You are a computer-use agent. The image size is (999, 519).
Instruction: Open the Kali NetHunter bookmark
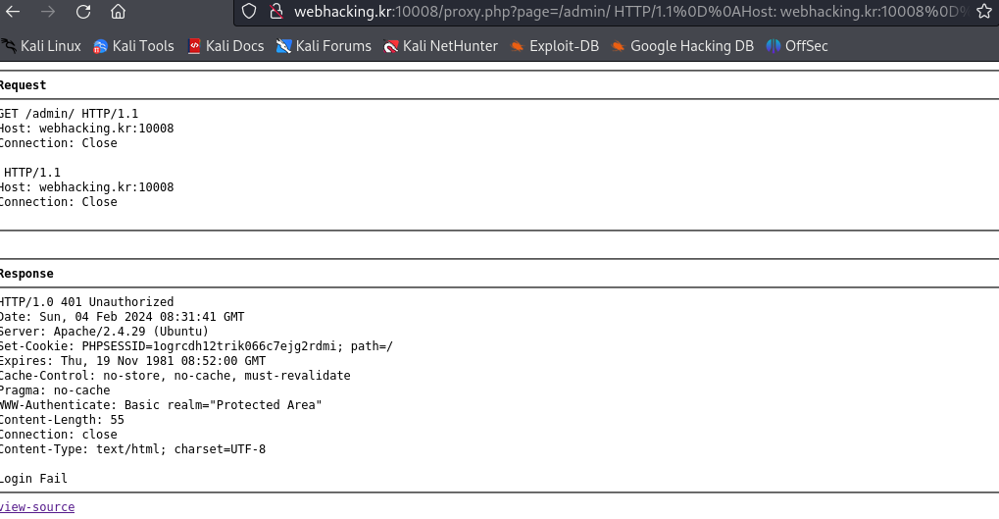coord(441,46)
